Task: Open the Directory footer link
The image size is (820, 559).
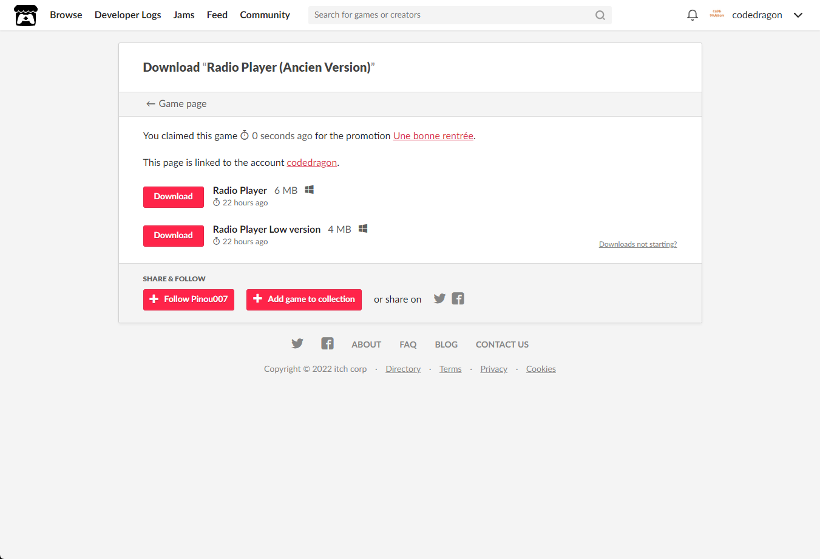Action: (x=403, y=369)
